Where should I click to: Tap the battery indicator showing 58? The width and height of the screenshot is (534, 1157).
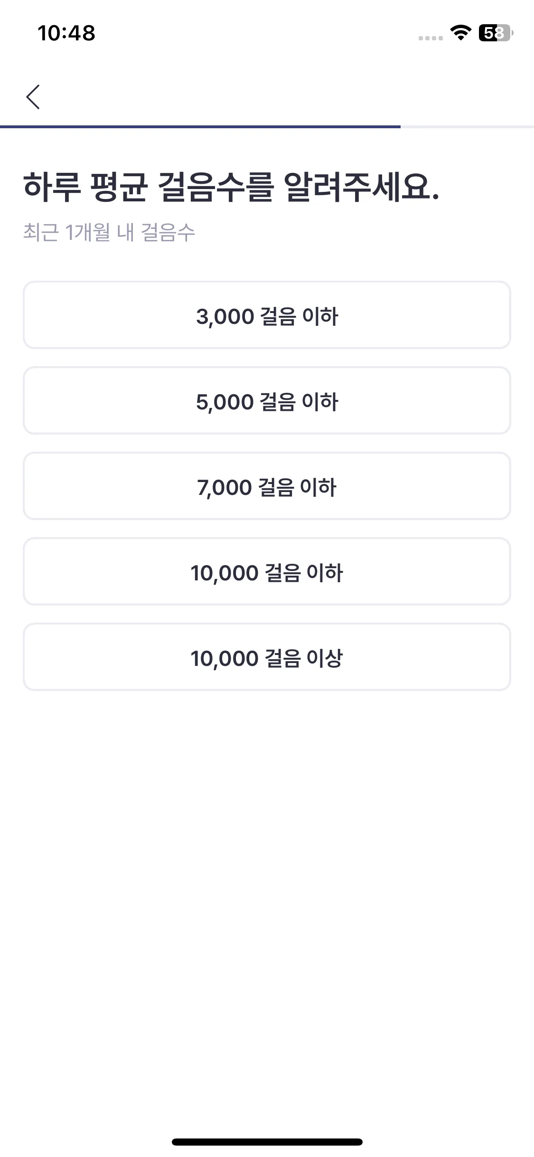pos(496,33)
